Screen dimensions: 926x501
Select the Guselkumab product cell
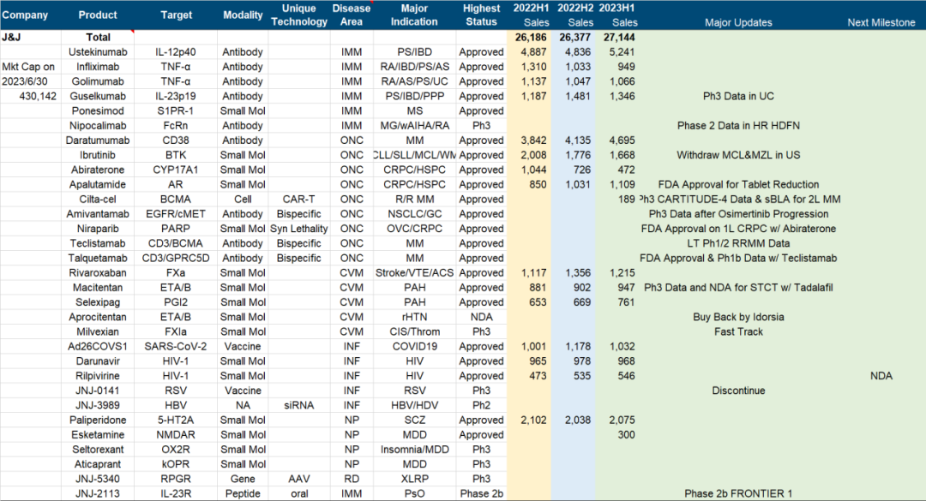98,96
